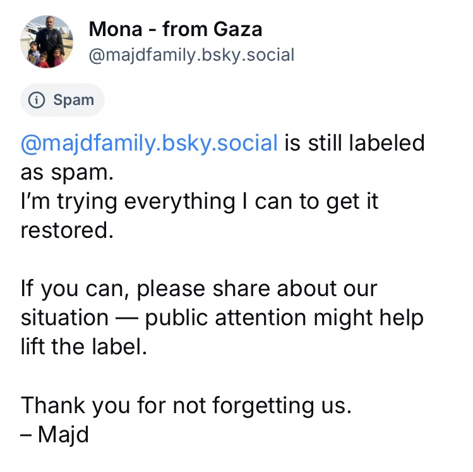Open the "Mona - from Gaza" display name
473x472 pixels.
(176, 29)
